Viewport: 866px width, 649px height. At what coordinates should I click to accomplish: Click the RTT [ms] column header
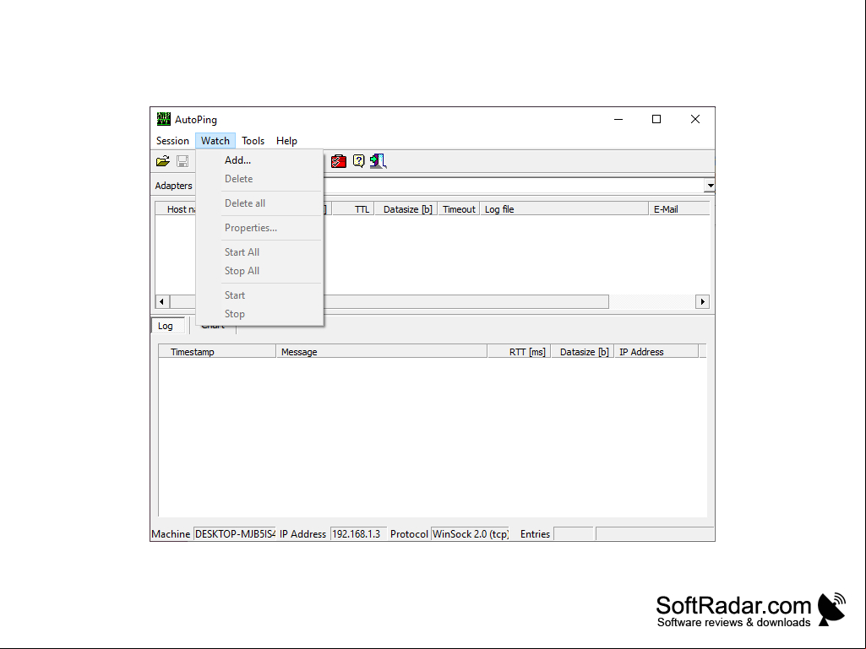point(519,352)
